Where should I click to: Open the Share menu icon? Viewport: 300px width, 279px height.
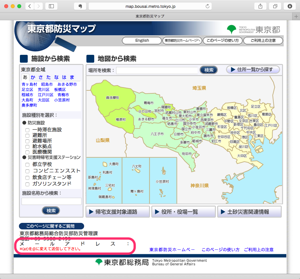coord(260,6)
